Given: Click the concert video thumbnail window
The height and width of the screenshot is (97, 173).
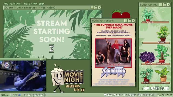Looking at the screenshot, I should tap(23, 76).
